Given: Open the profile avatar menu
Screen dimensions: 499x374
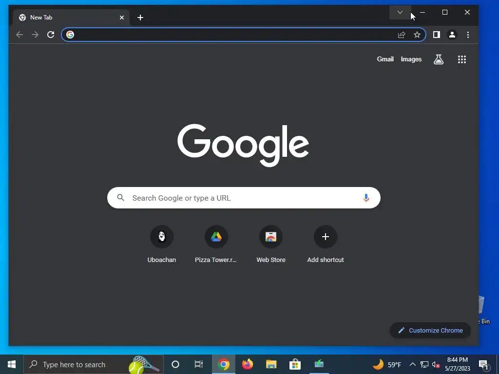Looking at the screenshot, I should [452, 35].
